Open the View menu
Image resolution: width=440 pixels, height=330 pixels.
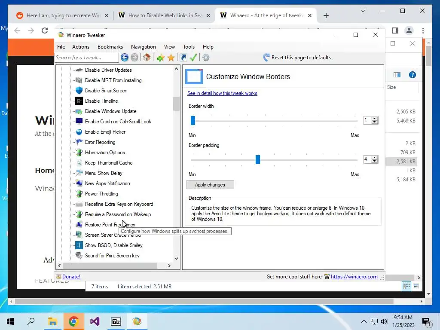[x=169, y=46]
